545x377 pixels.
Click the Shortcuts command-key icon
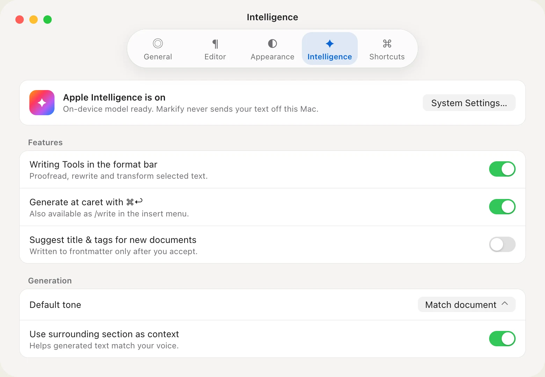pyautogui.click(x=387, y=43)
